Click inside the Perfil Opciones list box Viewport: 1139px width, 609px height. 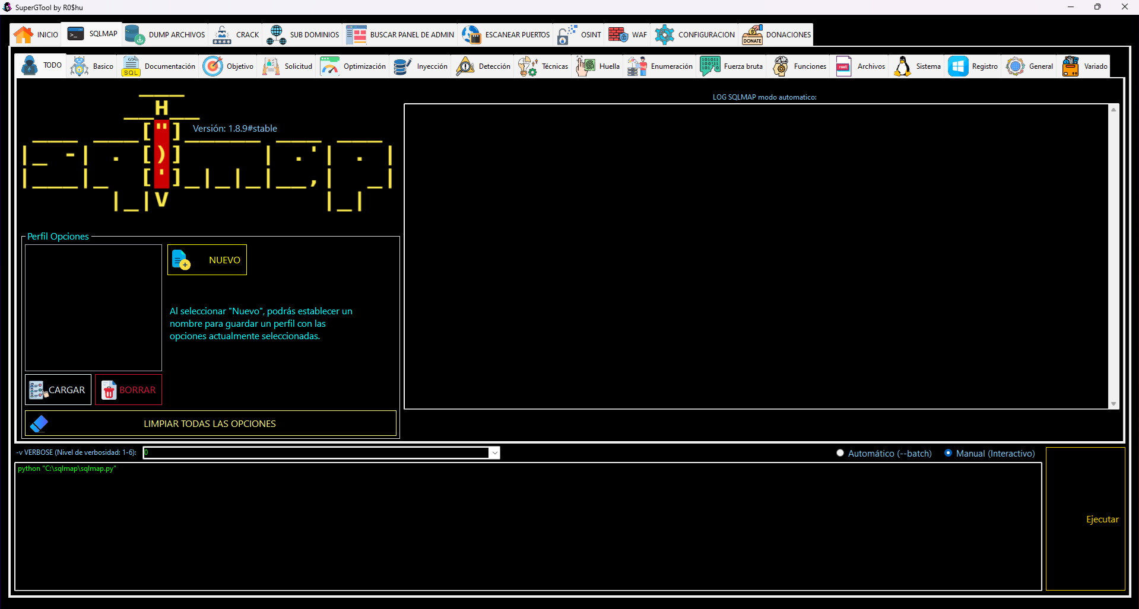(93, 308)
